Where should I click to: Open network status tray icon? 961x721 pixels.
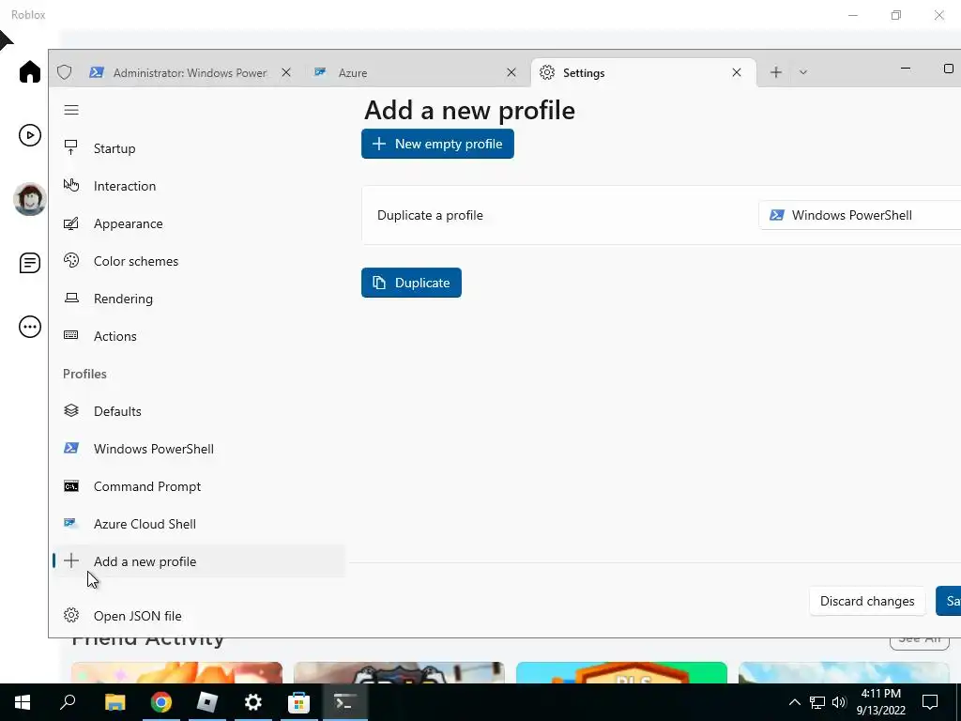817,702
